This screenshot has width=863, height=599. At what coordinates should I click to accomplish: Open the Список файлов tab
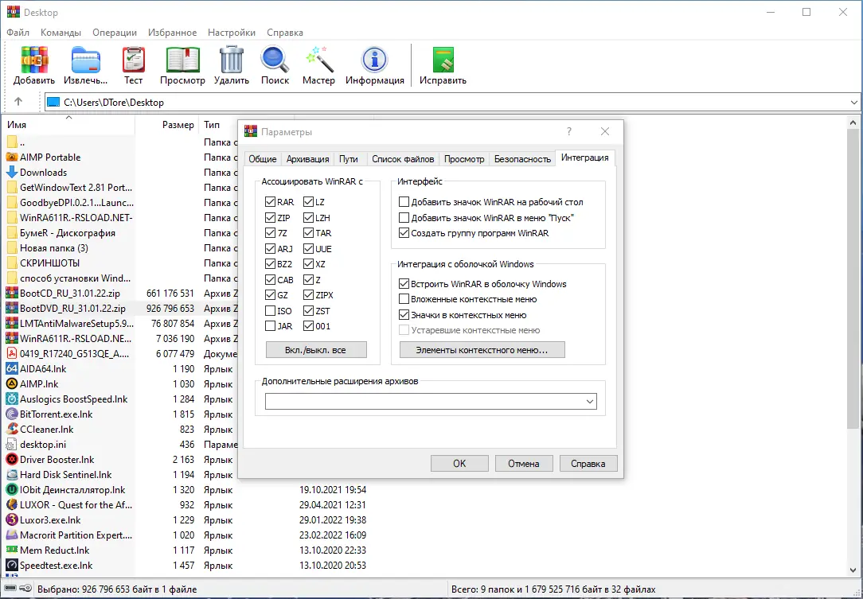pyautogui.click(x=403, y=159)
